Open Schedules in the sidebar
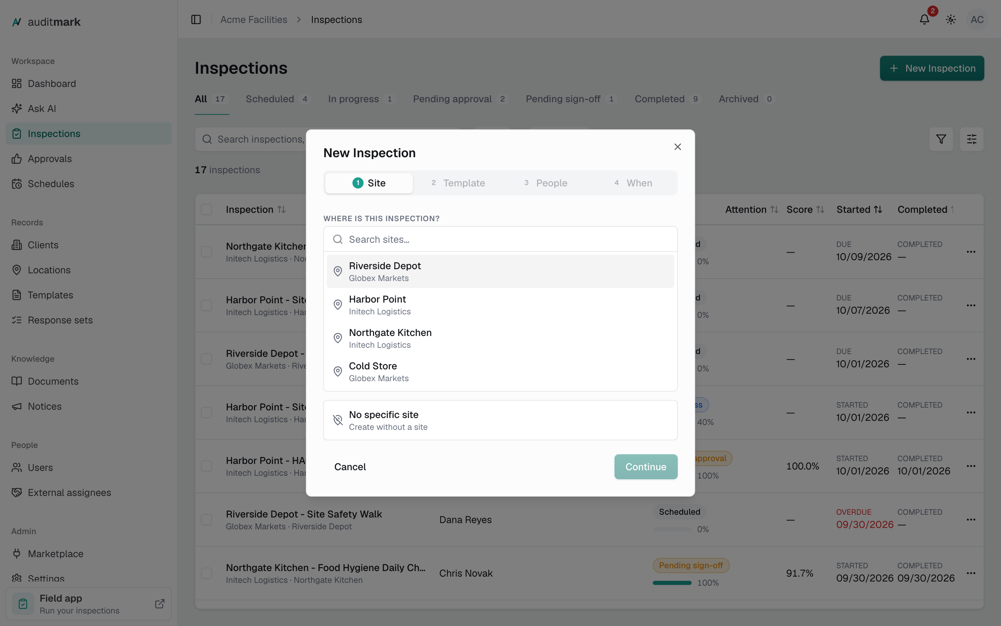 [88, 183]
